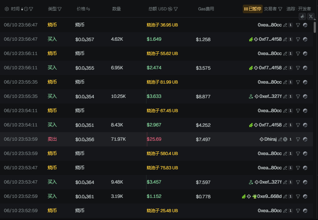Image resolution: width=318 pixels, height=220 pixels.
Task: Filter by trader in the $1.152 row
Action: point(298,196)
